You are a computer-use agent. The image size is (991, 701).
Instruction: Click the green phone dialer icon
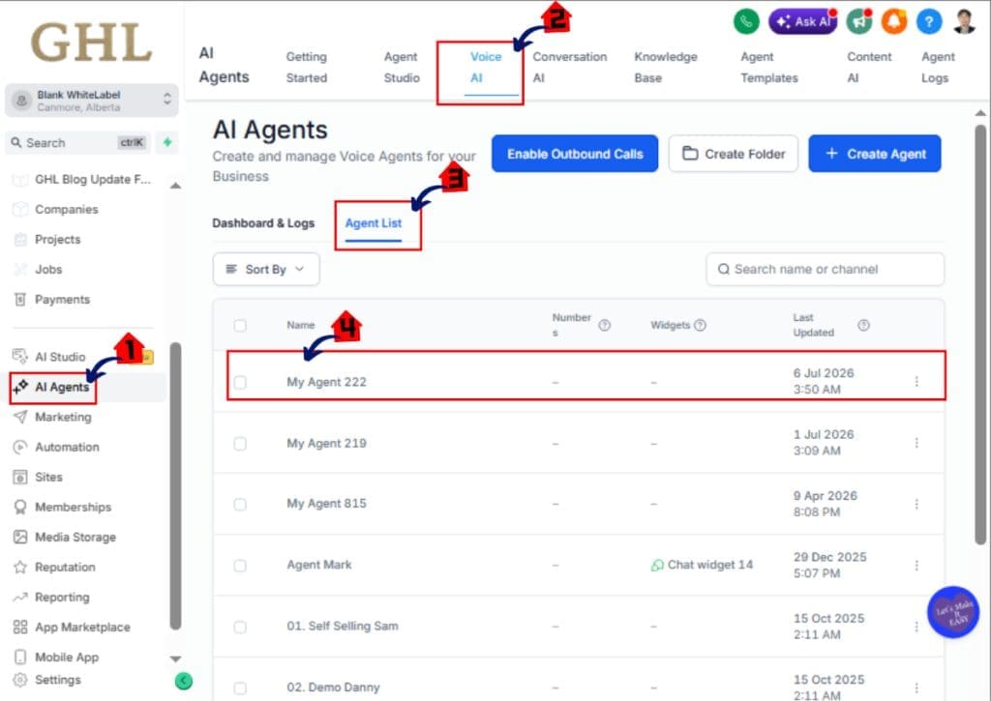(x=746, y=21)
